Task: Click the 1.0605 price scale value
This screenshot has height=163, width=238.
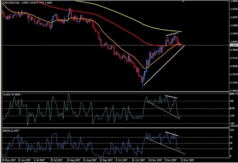Action: pyautogui.click(x=234, y=17)
